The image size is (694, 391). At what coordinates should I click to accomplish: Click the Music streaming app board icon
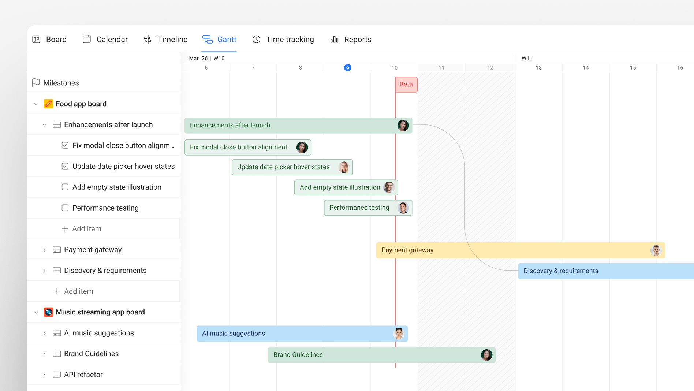click(x=48, y=312)
